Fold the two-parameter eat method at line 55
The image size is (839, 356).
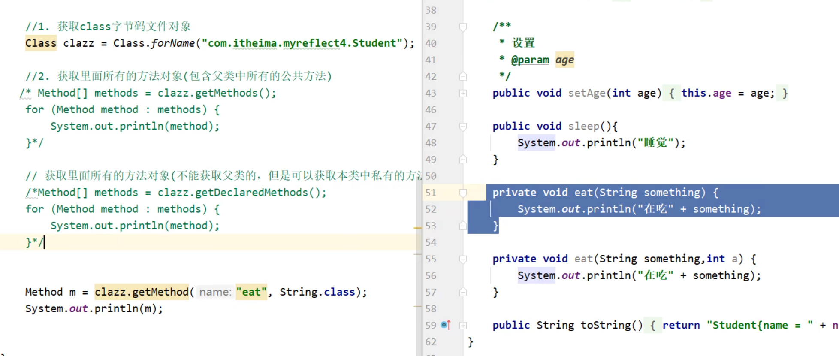463,259
